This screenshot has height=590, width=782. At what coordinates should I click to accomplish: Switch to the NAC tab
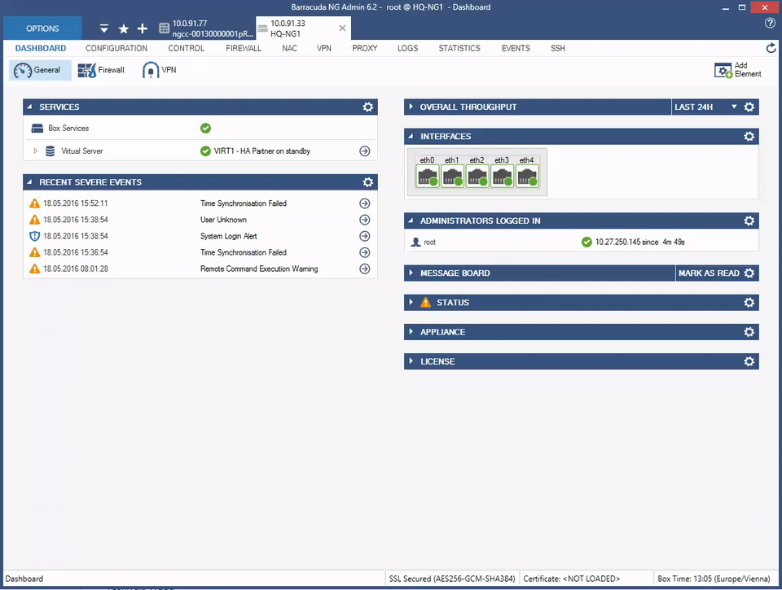[290, 48]
